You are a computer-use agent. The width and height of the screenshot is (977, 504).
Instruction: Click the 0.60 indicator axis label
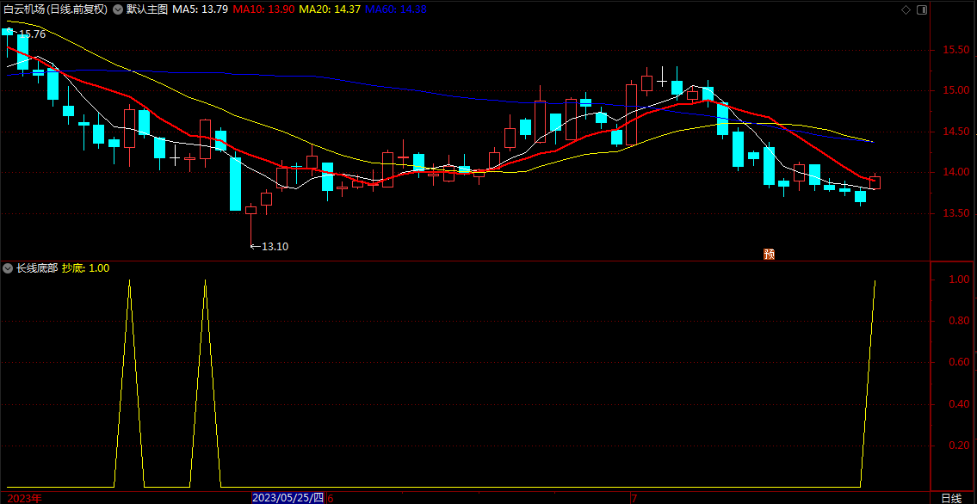[959, 362]
